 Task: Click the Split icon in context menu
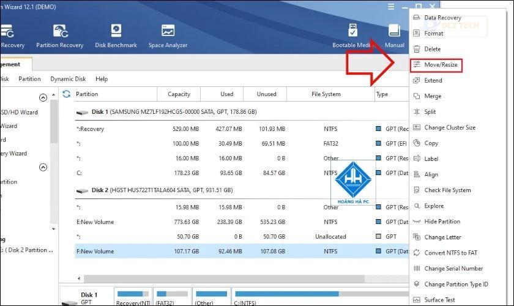(417, 112)
